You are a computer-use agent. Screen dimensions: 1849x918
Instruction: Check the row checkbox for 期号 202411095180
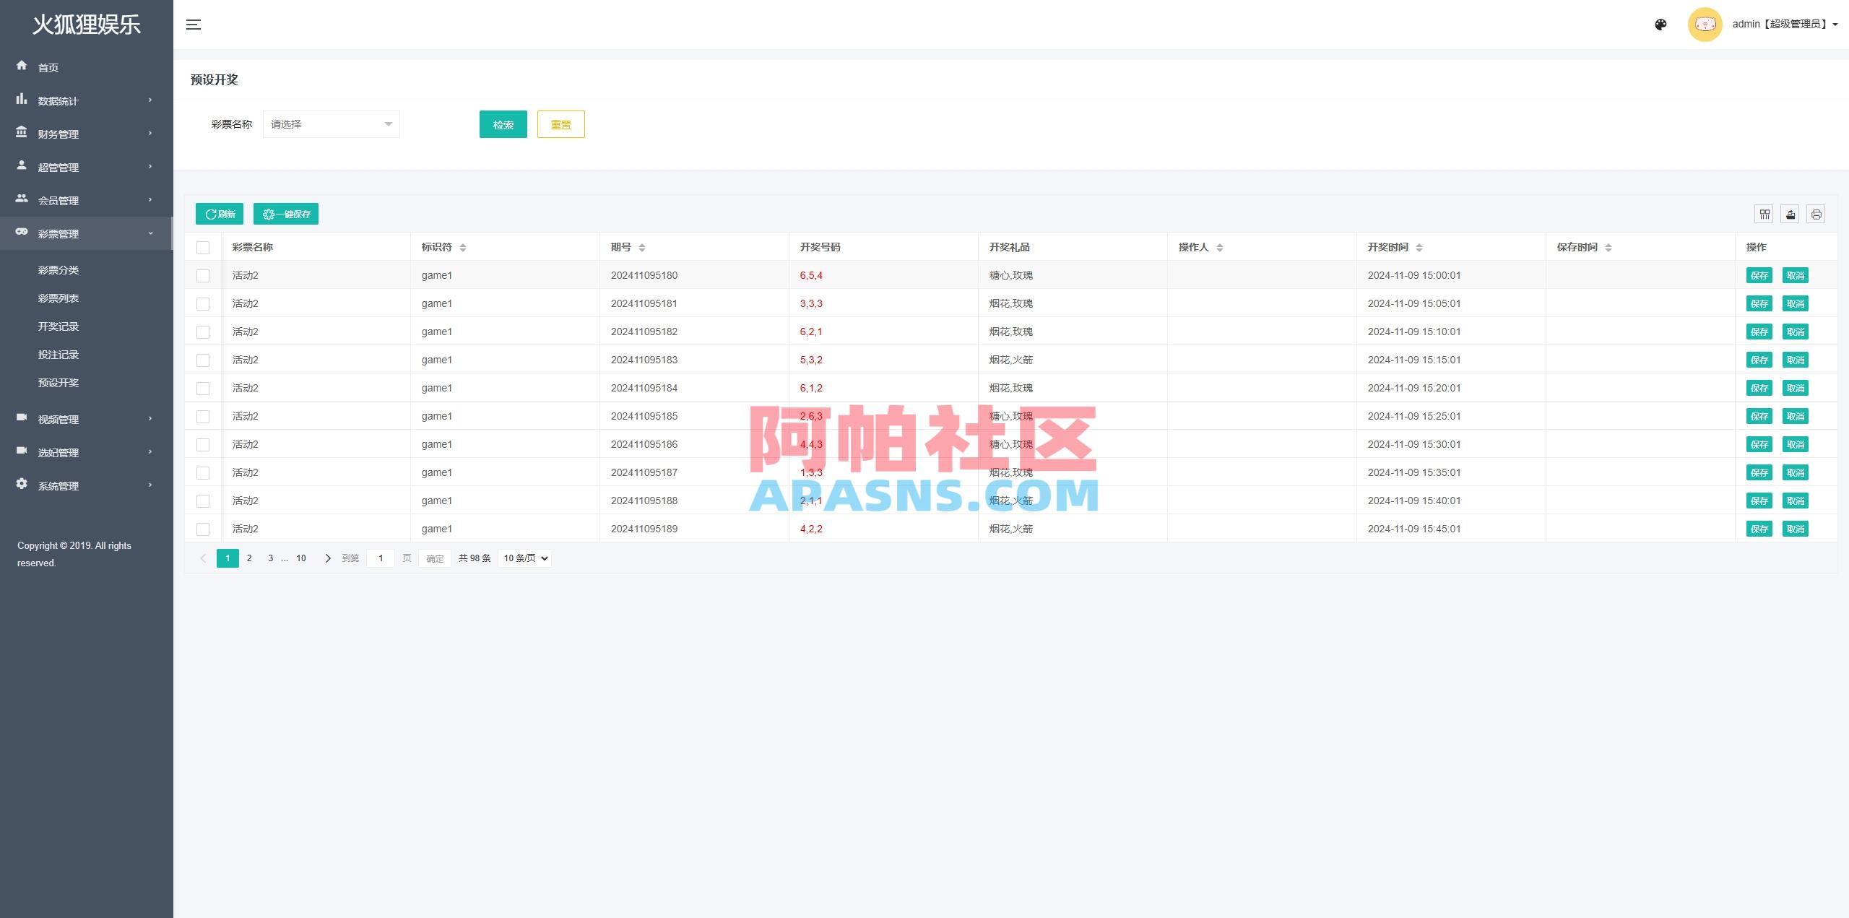coord(203,275)
